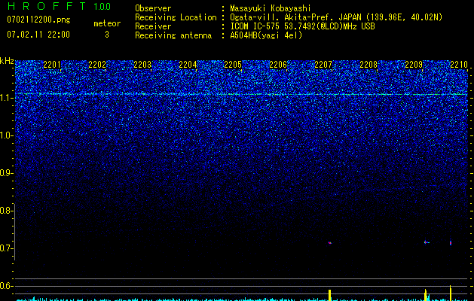
Task: Click antenna A504HB(yagi 4el) text
Action: pyautogui.click(x=266, y=35)
